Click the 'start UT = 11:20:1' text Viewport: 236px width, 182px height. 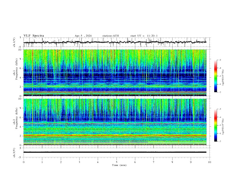(144, 36)
